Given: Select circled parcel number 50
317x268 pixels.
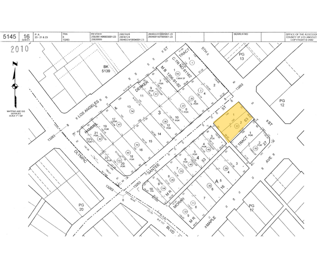Looking at the screenshot, I should [256, 149].
